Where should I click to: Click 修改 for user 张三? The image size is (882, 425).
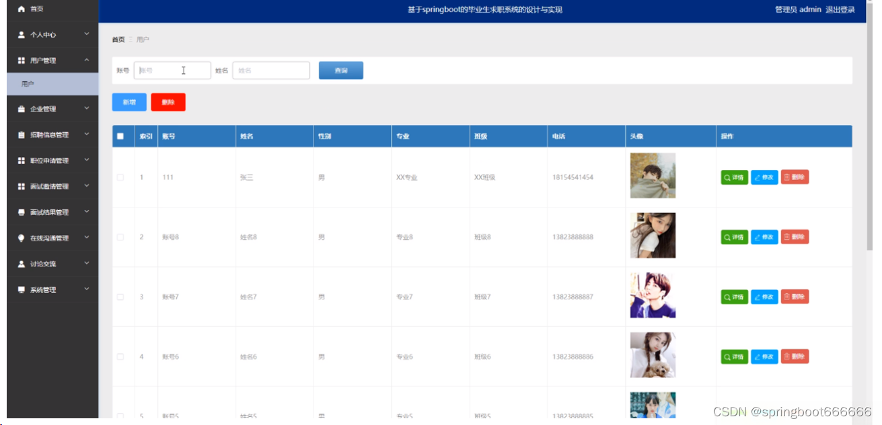(x=764, y=177)
